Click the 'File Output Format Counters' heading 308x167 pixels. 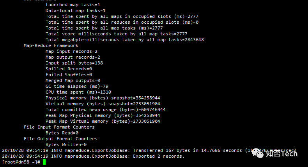pos(60,139)
